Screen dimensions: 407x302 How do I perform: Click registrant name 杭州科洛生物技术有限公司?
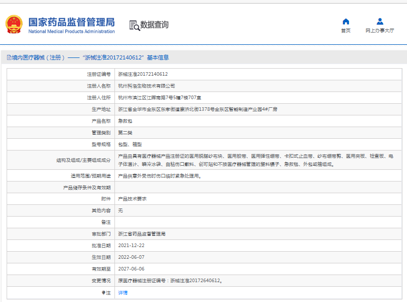click(147, 86)
